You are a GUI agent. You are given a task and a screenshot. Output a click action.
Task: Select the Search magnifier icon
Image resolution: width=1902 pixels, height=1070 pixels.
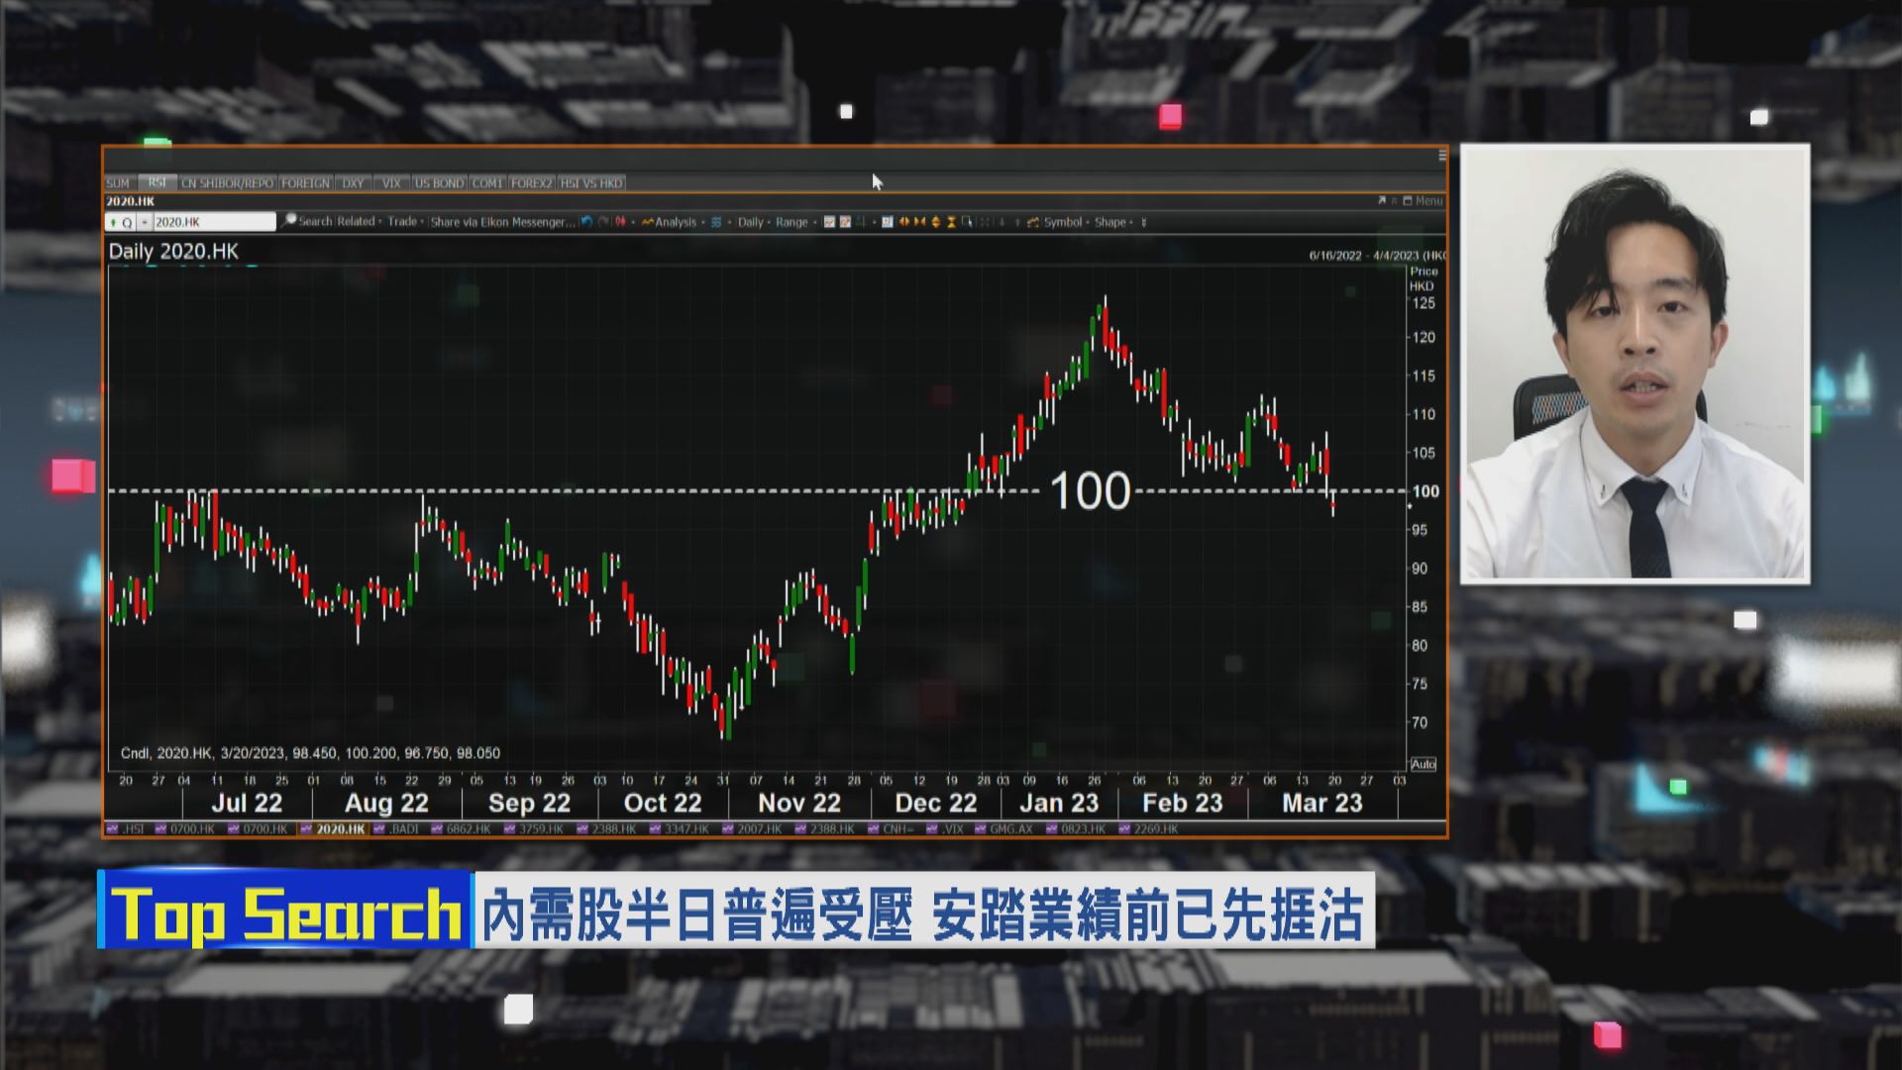tap(288, 222)
